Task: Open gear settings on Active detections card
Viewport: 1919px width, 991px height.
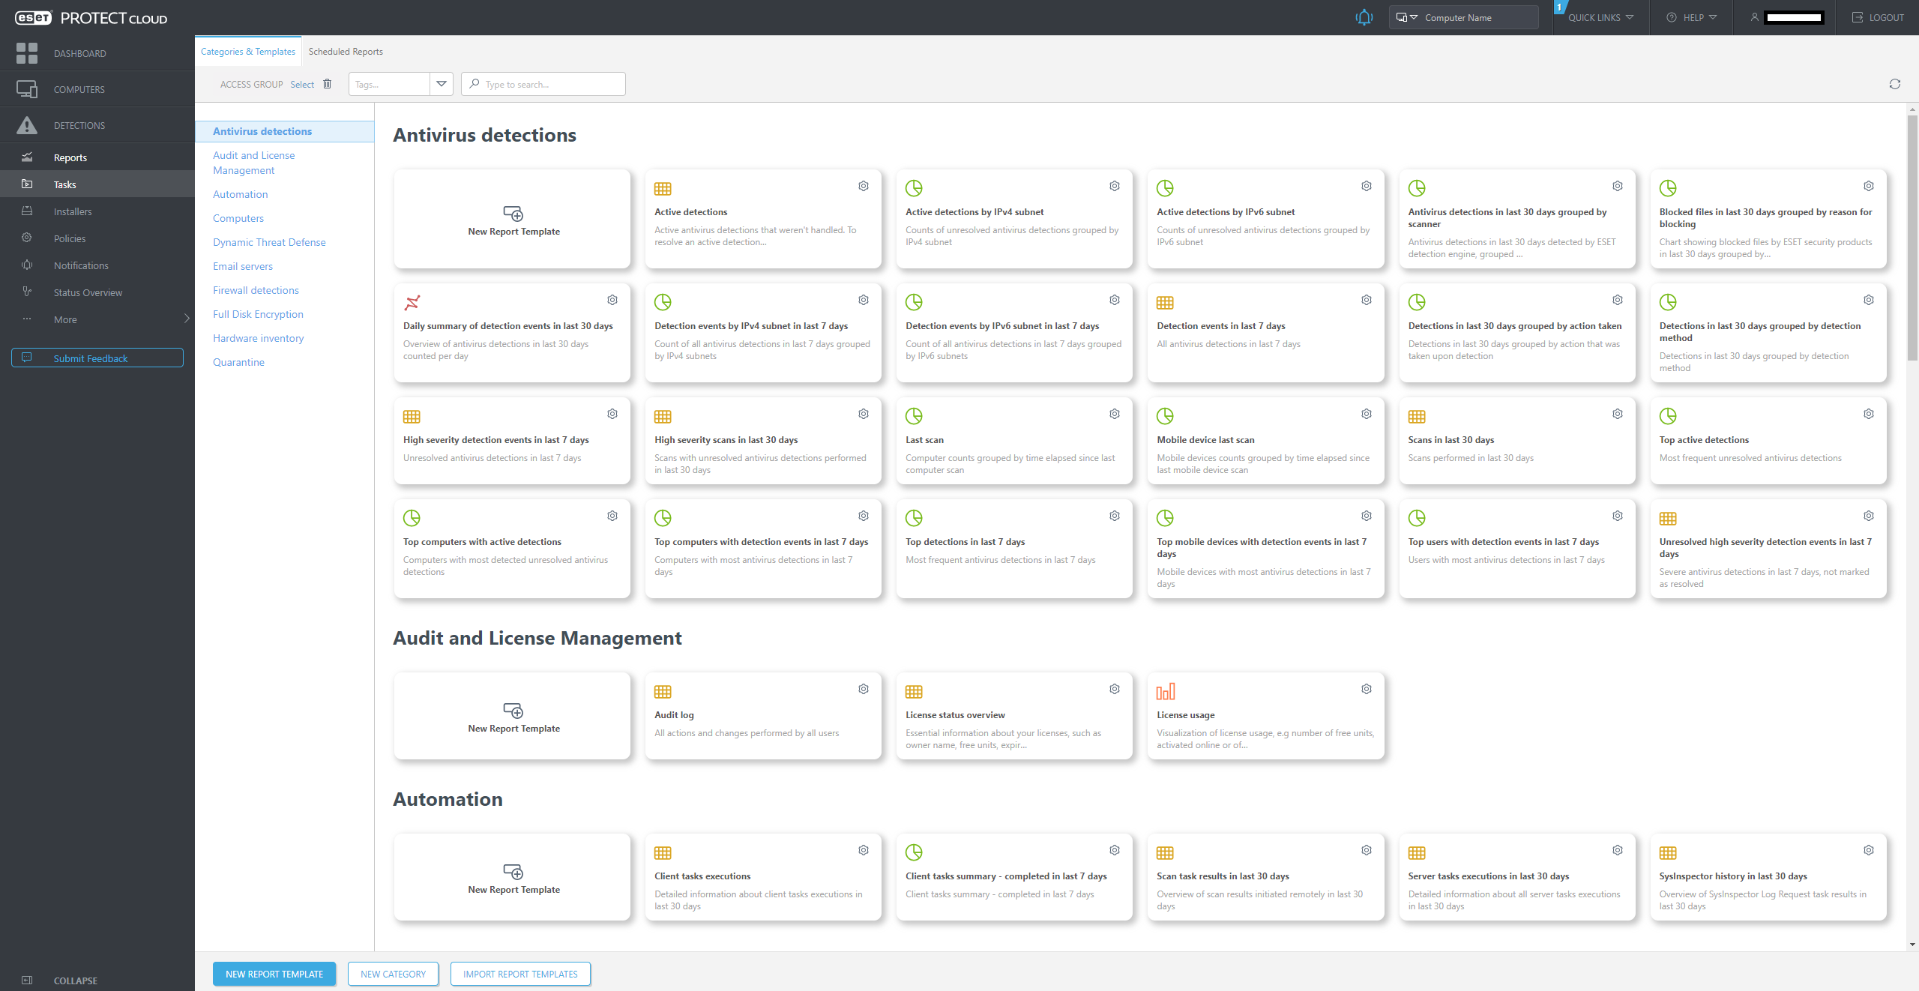Action: coord(864,186)
